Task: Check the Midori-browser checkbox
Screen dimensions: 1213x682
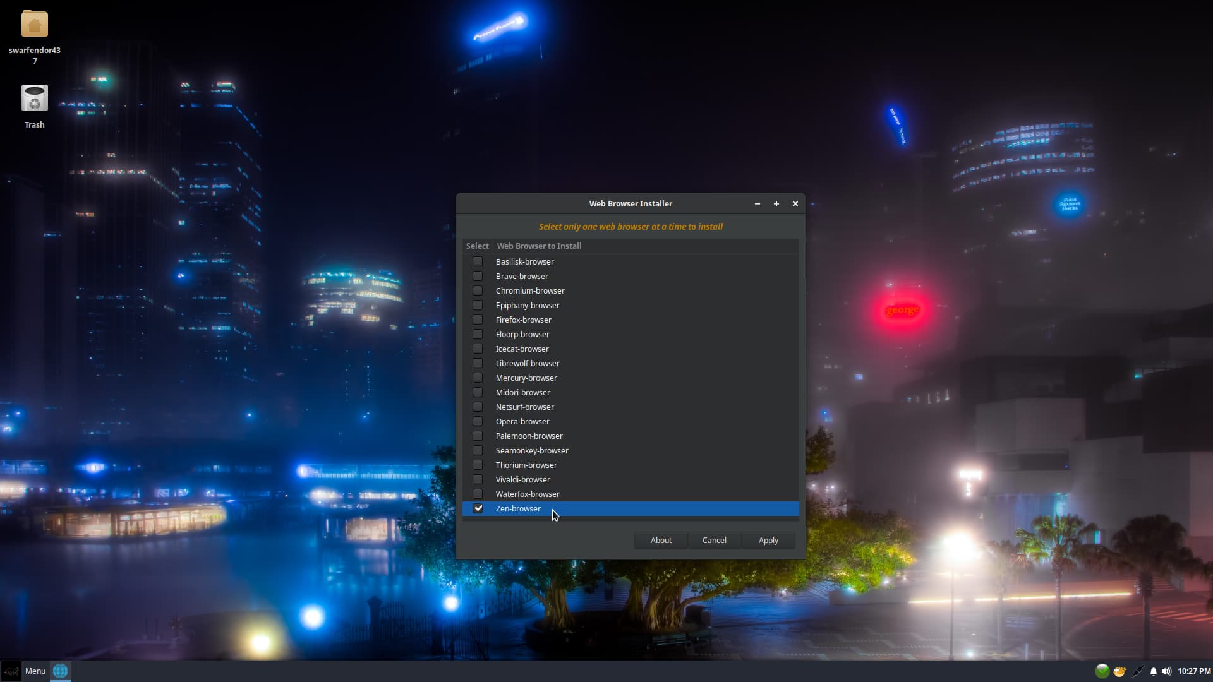Action: (478, 392)
